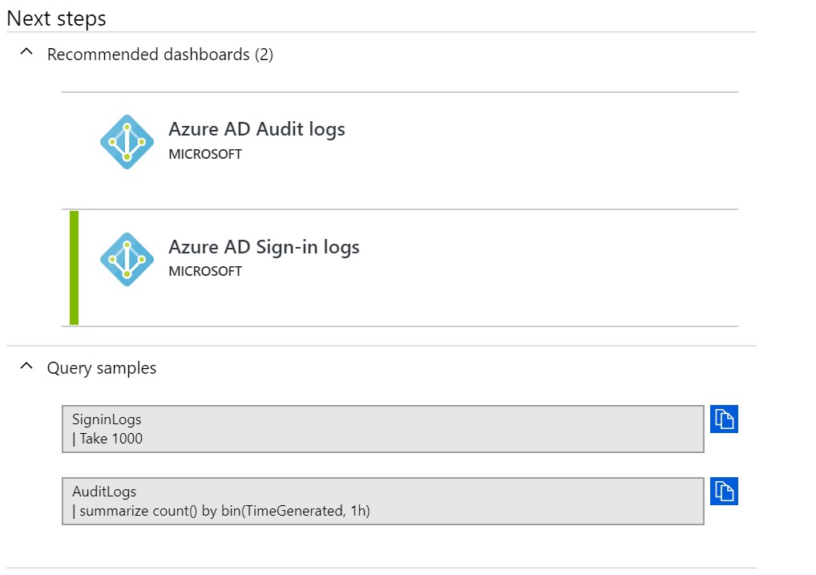Collapse the Query samples section
The image size is (816, 575).
[26, 367]
